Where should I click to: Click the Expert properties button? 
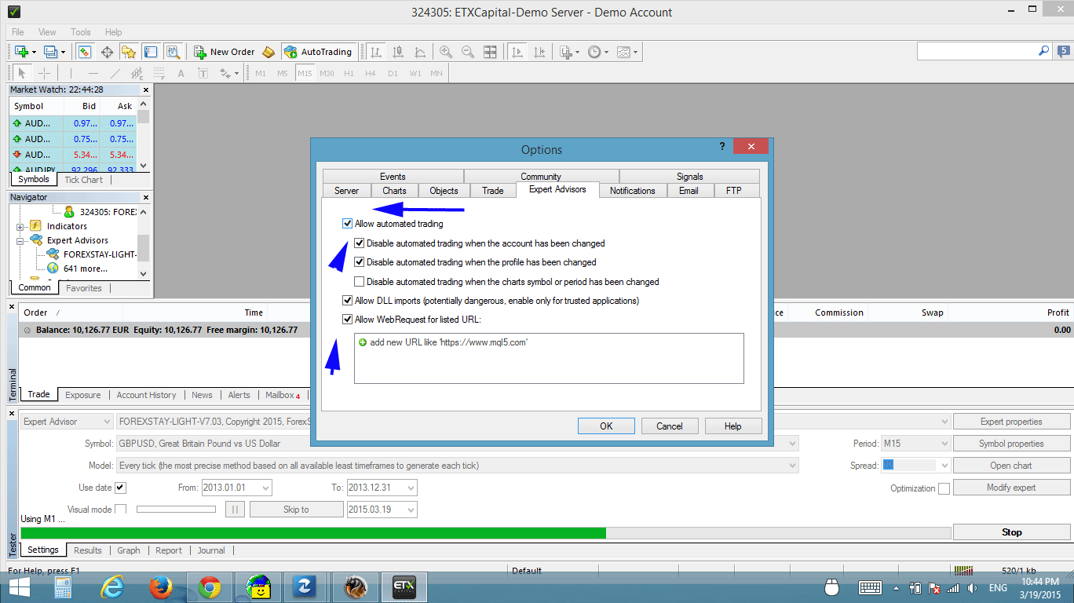tap(1011, 422)
